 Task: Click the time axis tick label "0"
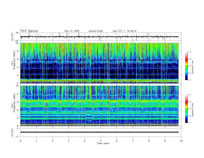click(x=20, y=141)
